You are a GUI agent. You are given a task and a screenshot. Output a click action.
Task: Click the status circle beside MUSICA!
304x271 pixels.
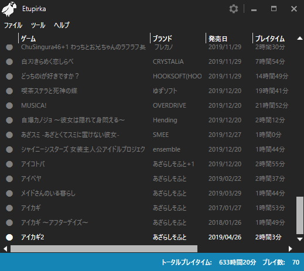click(9, 105)
